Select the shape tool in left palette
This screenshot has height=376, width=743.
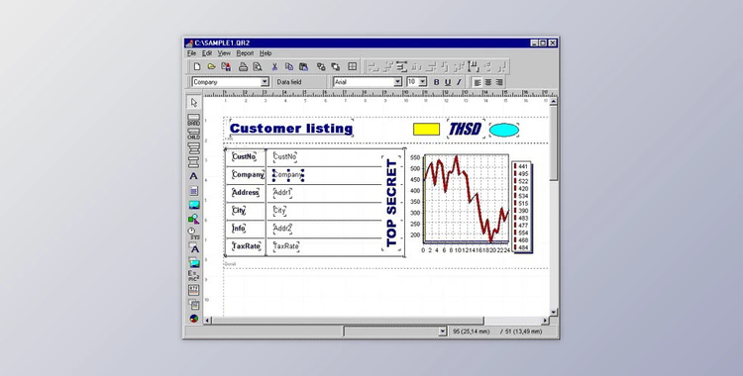(194, 220)
